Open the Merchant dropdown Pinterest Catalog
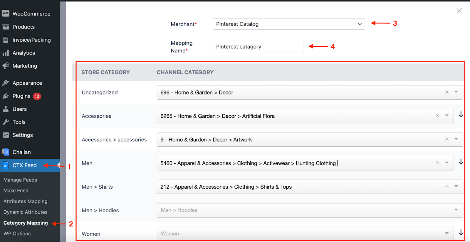The height and width of the screenshot is (242, 470). click(289, 24)
